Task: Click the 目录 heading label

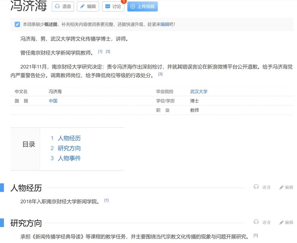Action: click(29, 144)
